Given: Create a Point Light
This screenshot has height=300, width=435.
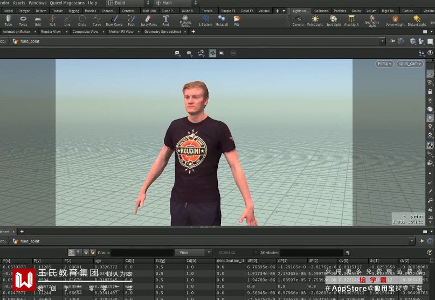Looking at the screenshot, I should coord(315,21).
